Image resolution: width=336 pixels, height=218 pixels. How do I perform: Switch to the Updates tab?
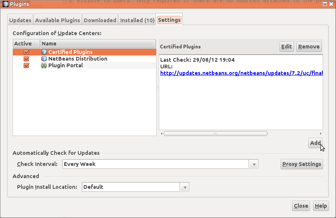(x=20, y=20)
